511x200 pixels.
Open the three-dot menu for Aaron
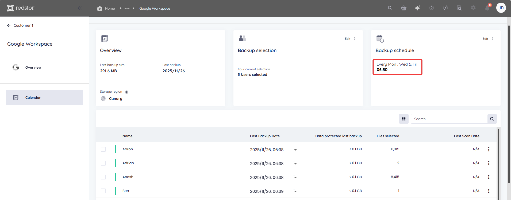pyautogui.click(x=489, y=149)
